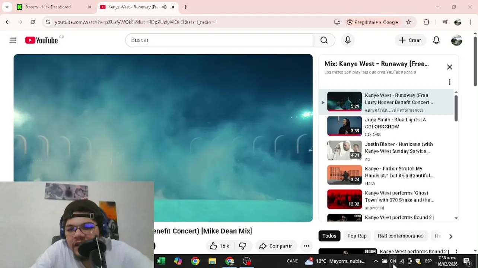Expand Chrome tab search dropdown
The image size is (478, 268).
coord(7,7)
